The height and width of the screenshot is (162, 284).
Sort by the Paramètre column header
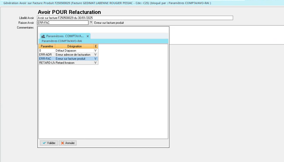[47, 46]
